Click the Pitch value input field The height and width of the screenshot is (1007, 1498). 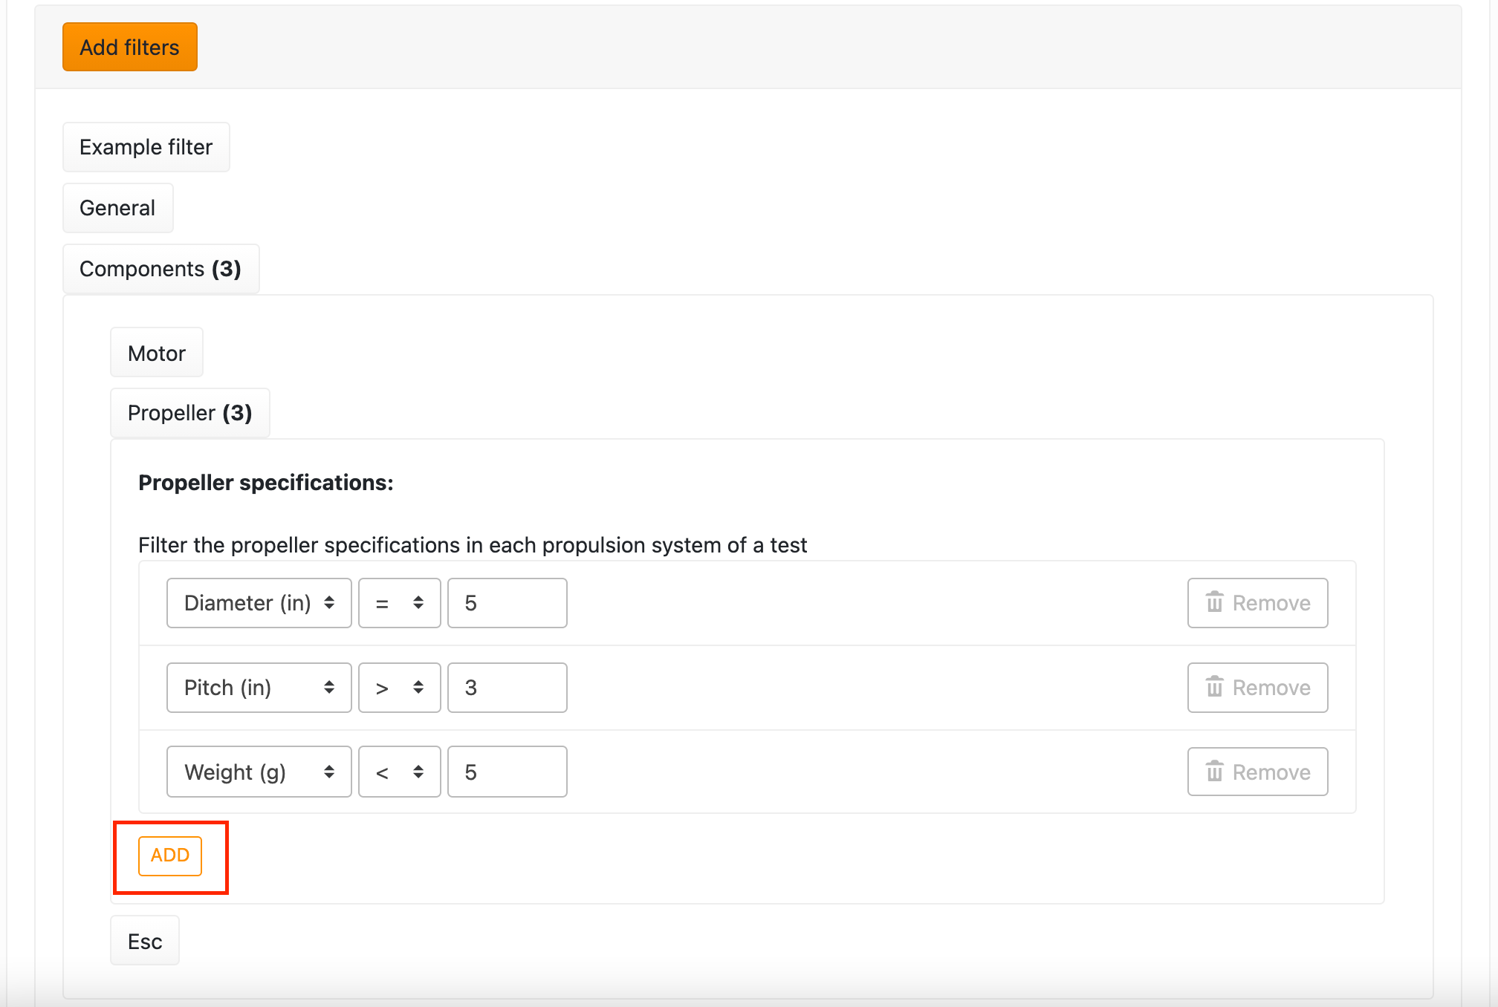(x=506, y=687)
